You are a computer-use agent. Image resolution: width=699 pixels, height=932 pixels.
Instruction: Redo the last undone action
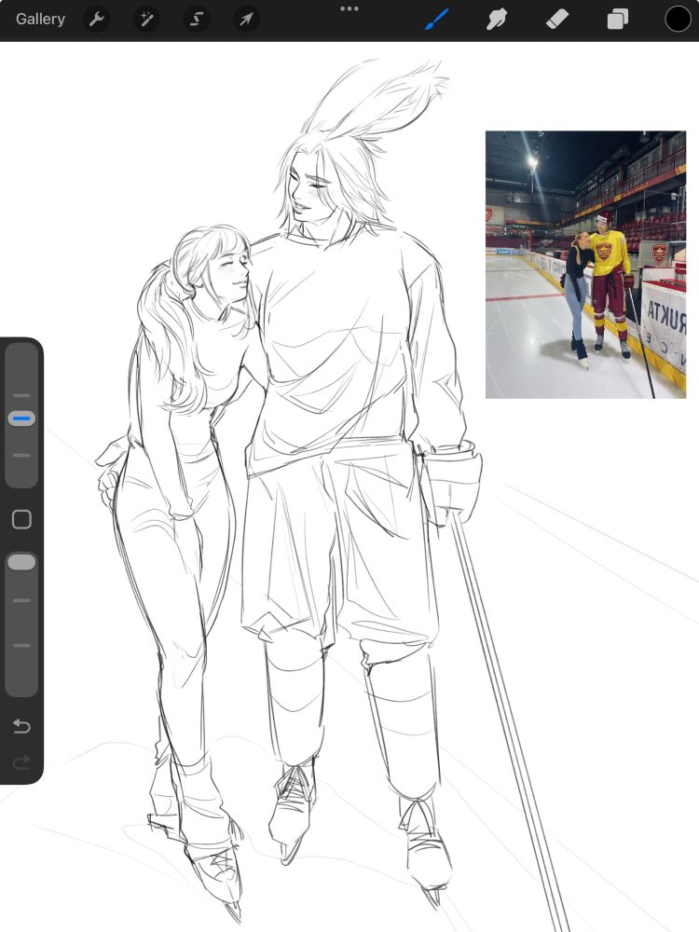click(x=21, y=762)
